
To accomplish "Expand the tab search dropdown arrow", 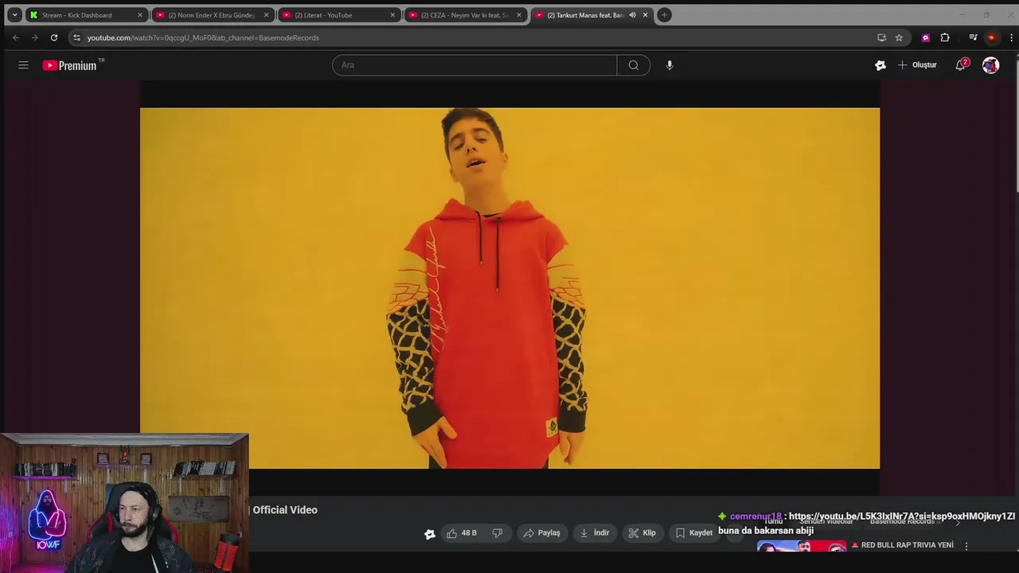I will (x=14, y=15).
